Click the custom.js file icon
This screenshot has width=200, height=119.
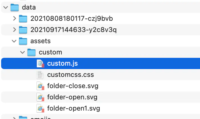click(41, 63)
